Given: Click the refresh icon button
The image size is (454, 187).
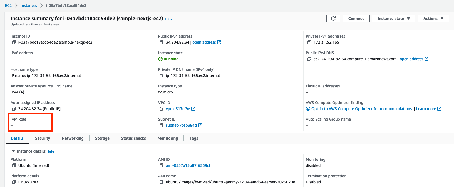Looking at the screenshot, I should point(333,19).
